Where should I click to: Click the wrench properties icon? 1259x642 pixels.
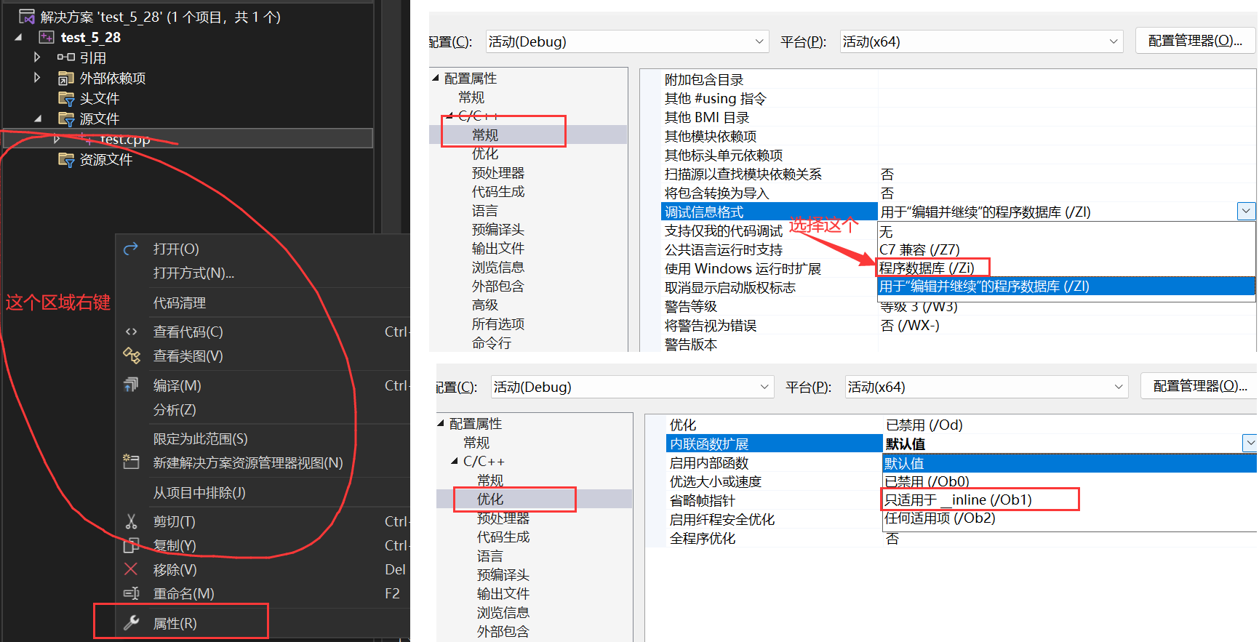131,622
